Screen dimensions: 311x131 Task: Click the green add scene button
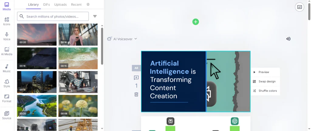196,22
